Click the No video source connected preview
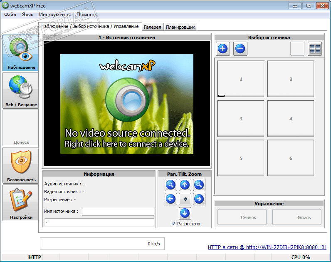Screen dimensions: 331x262 127,104
